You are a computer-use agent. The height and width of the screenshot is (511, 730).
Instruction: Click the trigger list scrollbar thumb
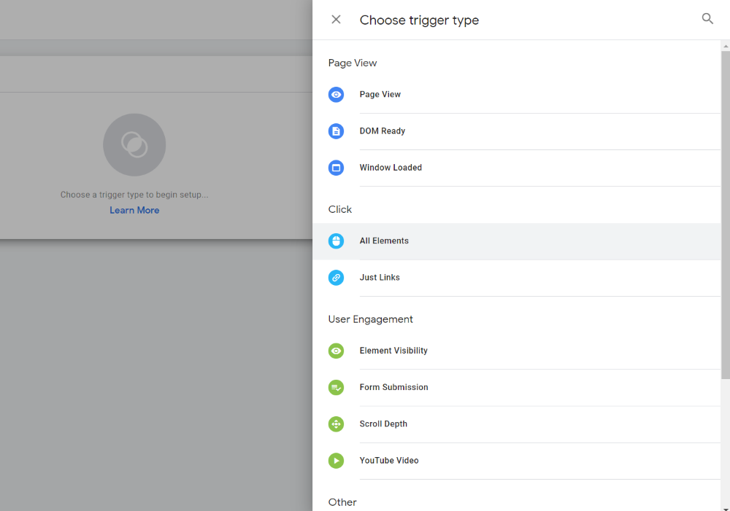pos(726,215)
